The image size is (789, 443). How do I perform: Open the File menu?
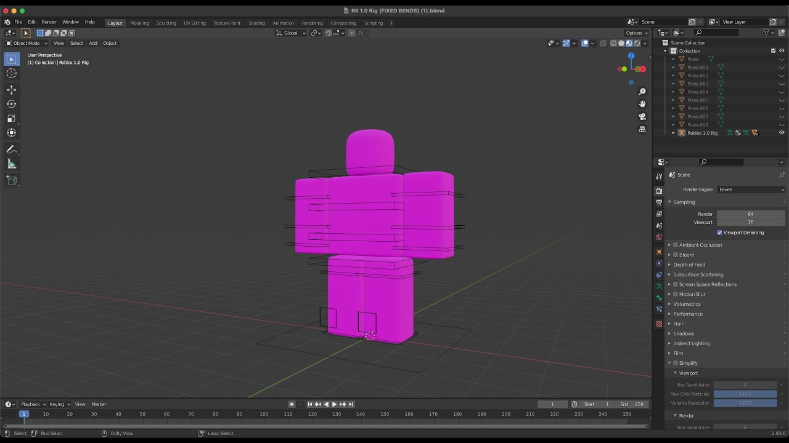(x=18, y=22)
